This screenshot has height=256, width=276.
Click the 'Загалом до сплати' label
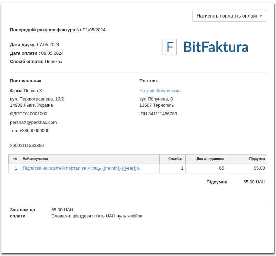coord(22,213)
